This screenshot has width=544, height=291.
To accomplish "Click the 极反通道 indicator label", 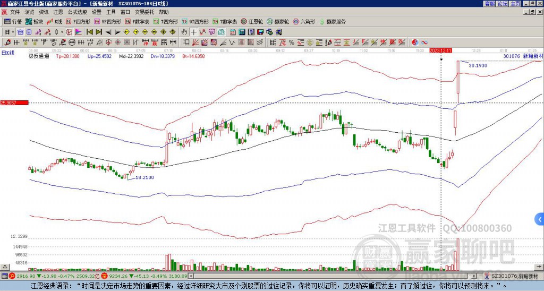I will 39,56.
